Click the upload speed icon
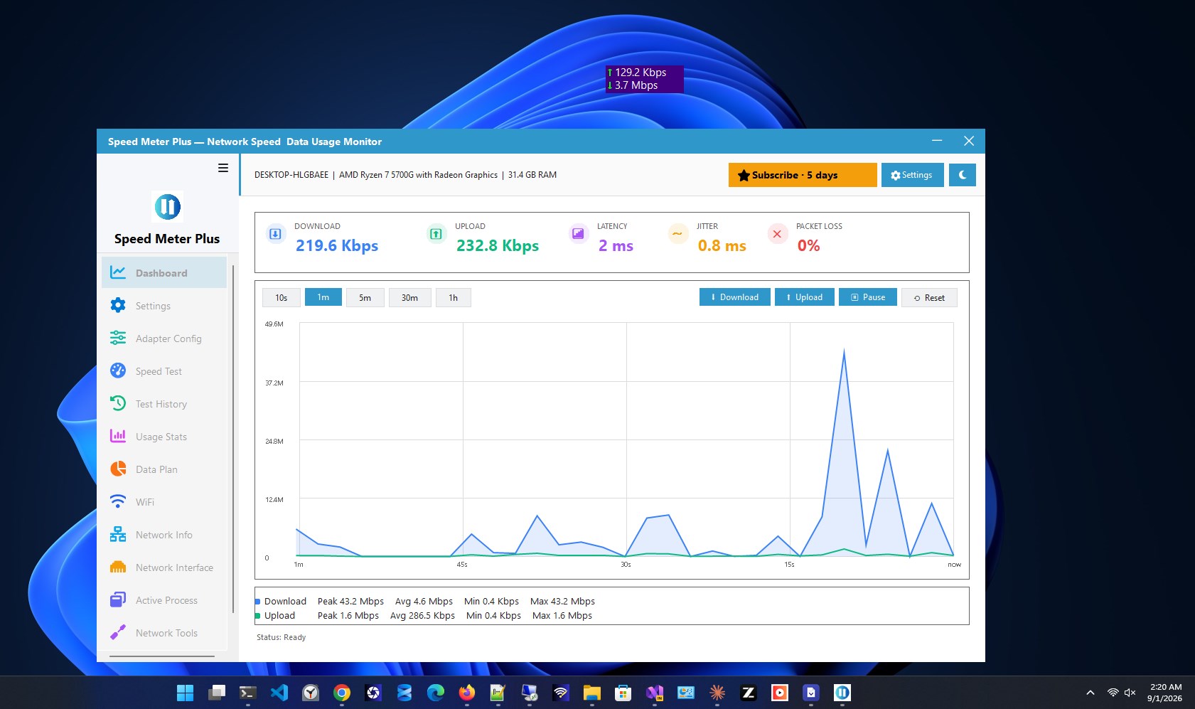This screenshot has width=1195, height=709. coord(436,233)
